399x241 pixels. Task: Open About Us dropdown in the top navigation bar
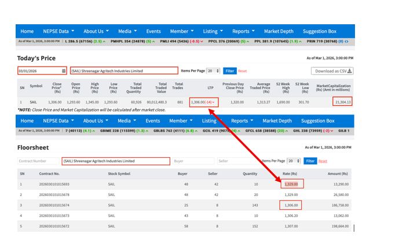coord(96,31)
